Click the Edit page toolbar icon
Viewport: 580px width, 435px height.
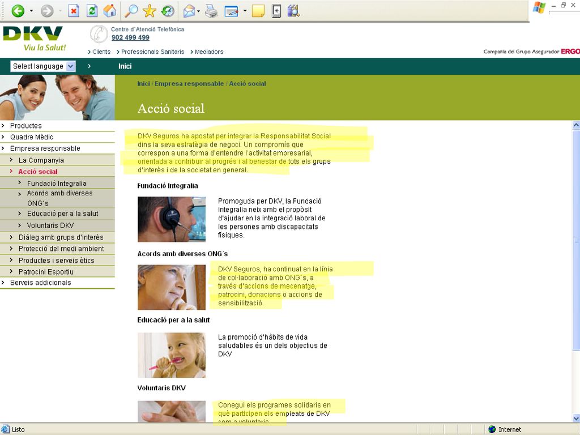tap(232, 11)
